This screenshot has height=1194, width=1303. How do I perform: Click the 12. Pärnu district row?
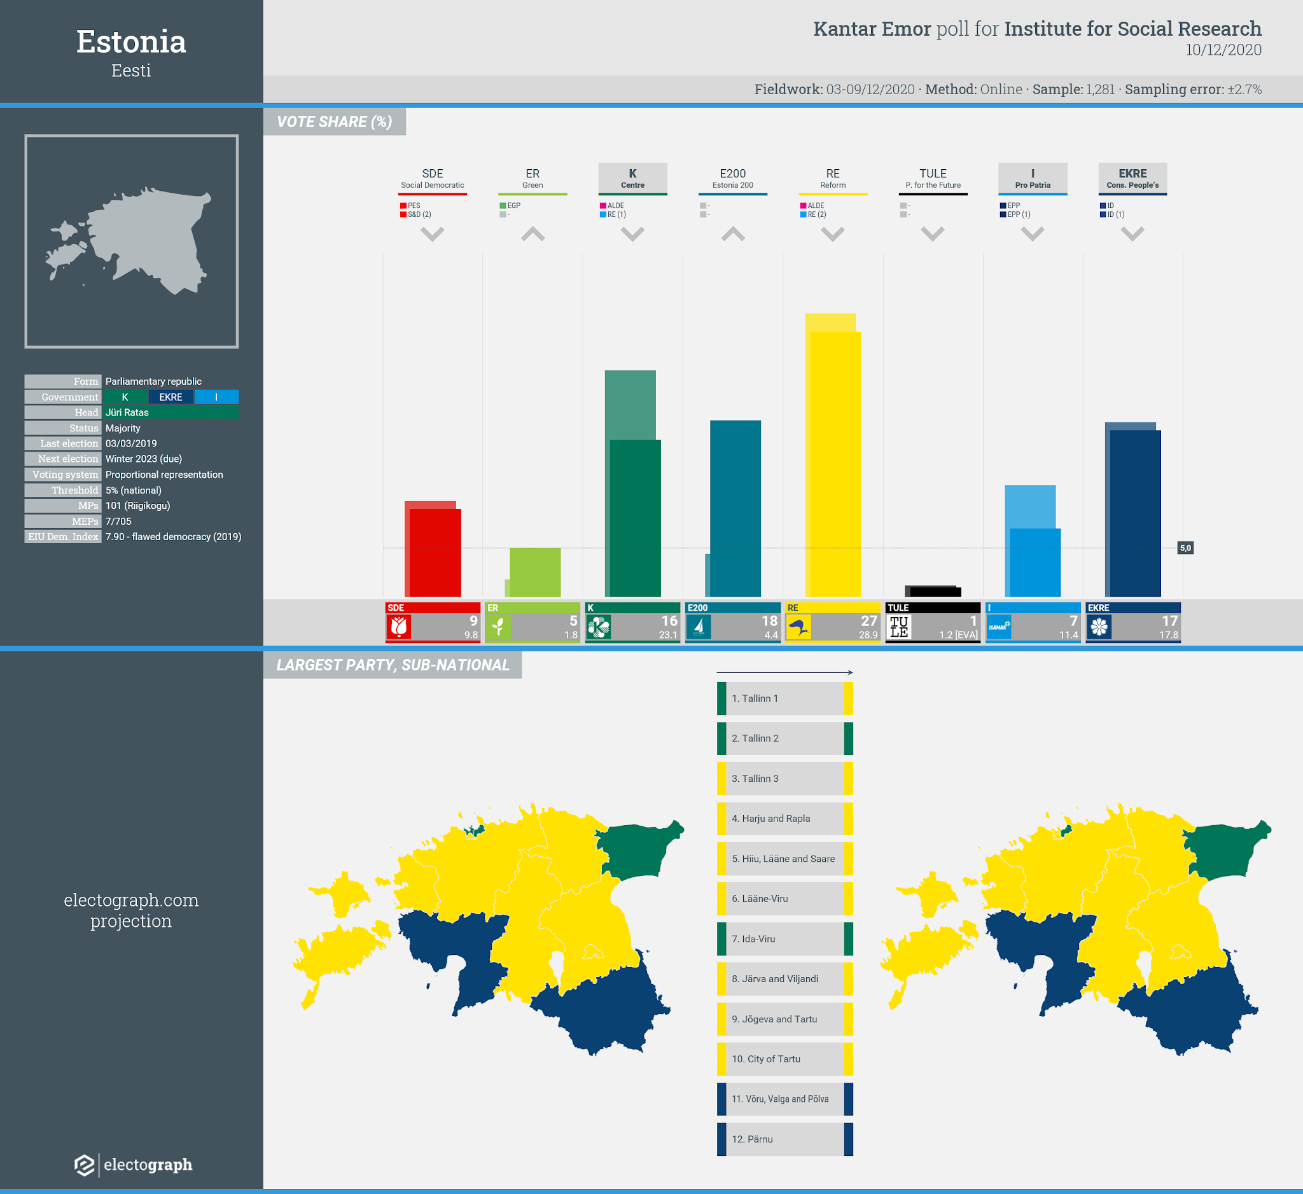click(x=784, y=1139)
